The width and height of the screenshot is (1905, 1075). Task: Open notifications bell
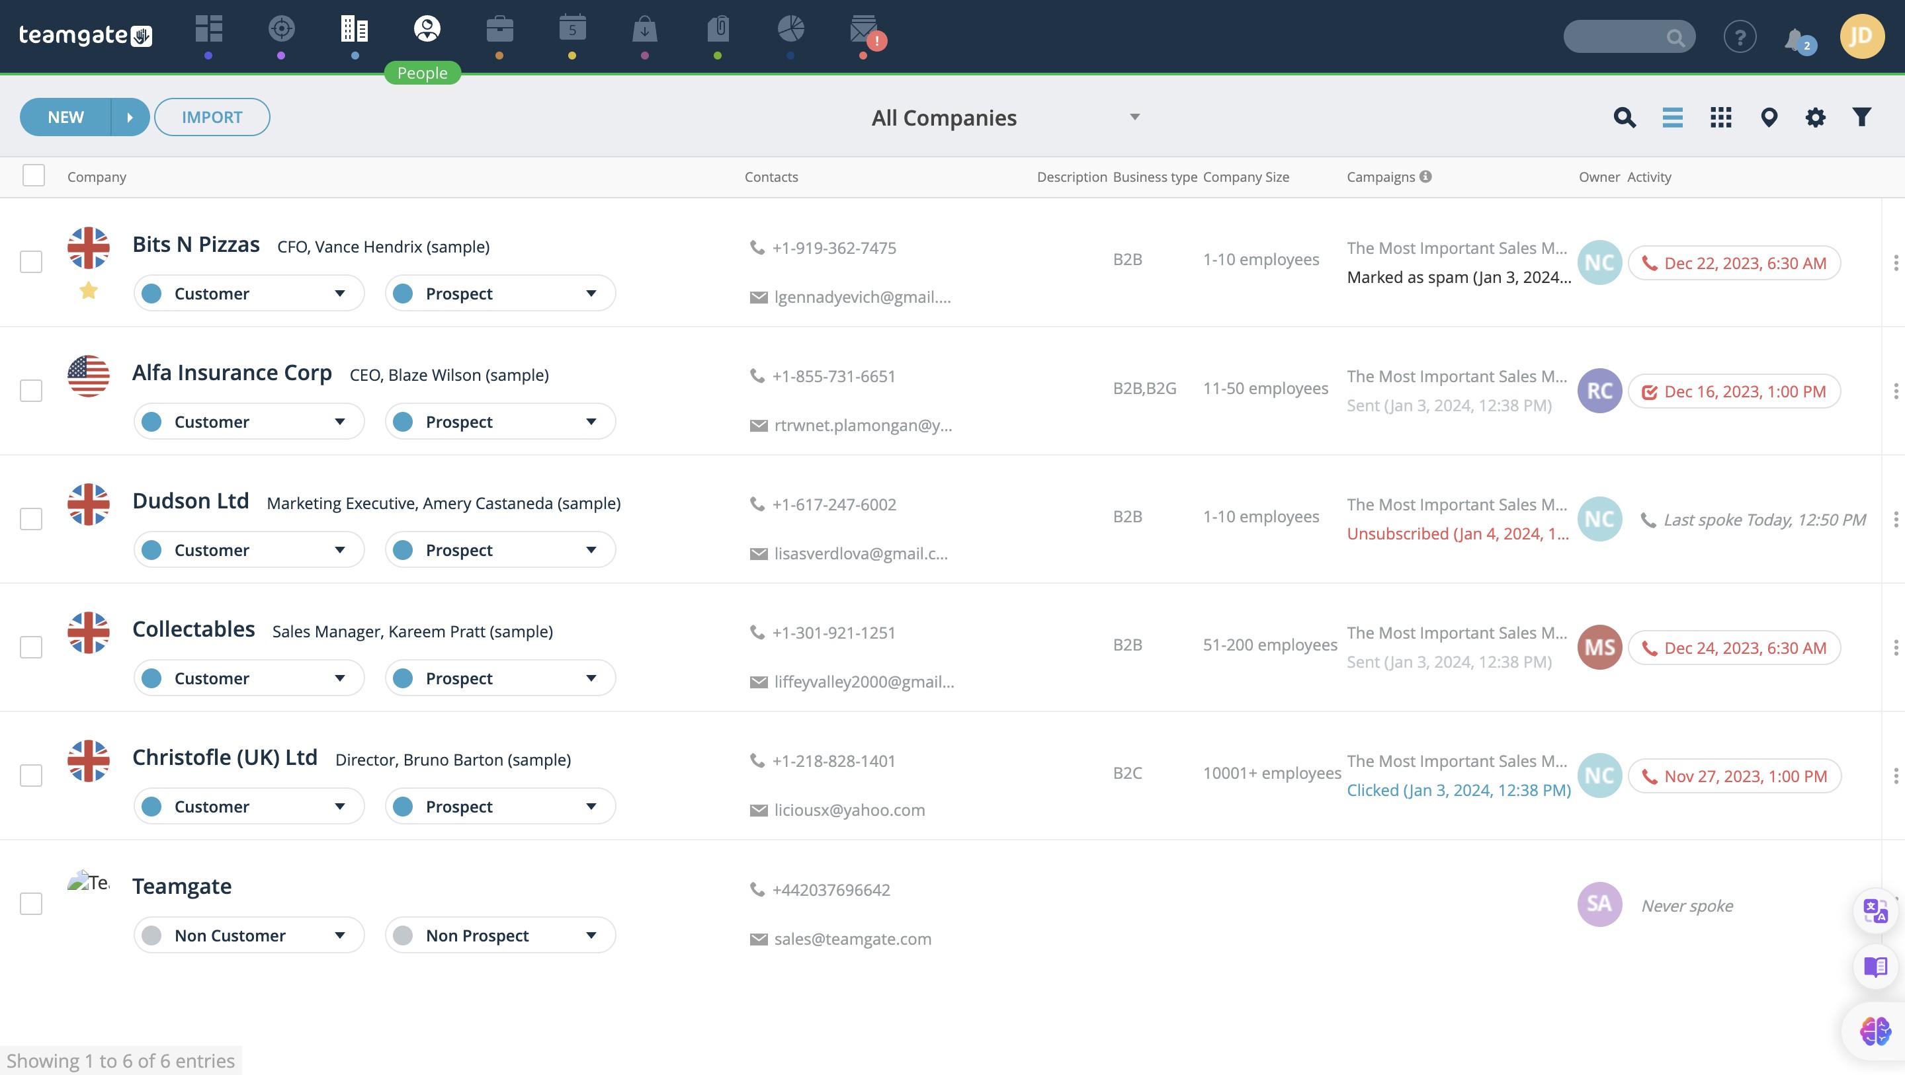(1794, 38)
